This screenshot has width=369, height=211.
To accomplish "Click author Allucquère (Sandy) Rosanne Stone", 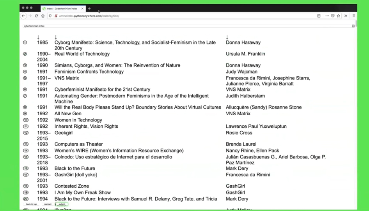I will tap(264, 107).
